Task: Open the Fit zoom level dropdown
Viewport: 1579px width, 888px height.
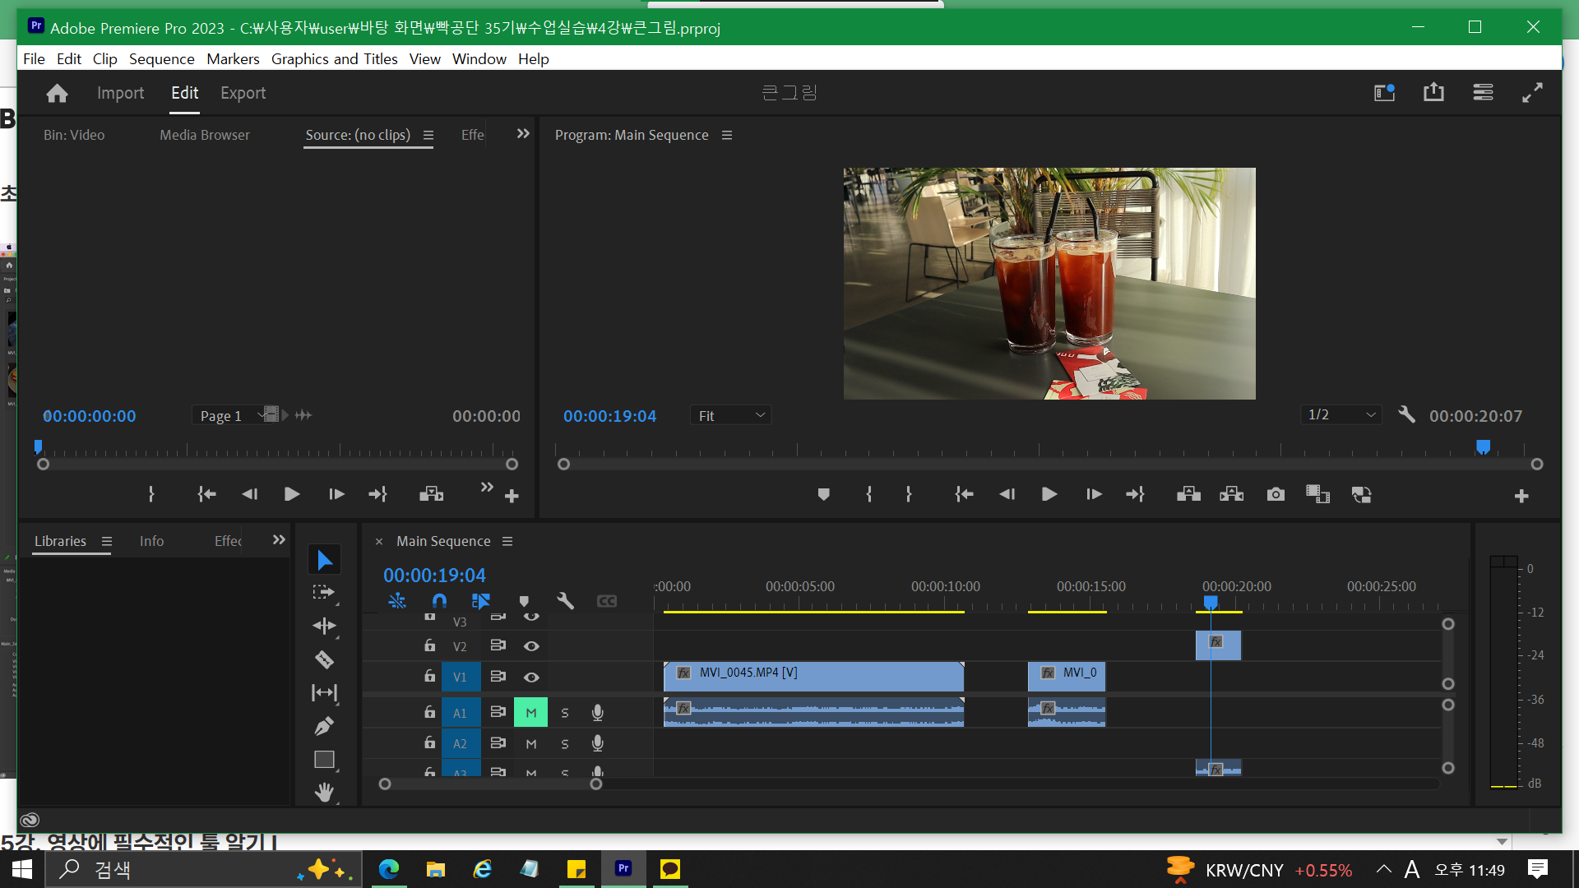Action: click(x=730, y=416)
